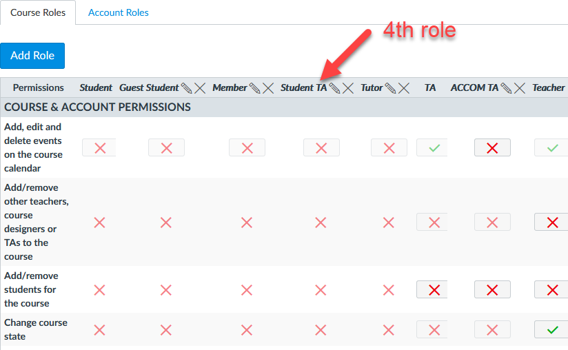Toggle calendar events permission for TA
This screenshot has width=568, height=350.
(433, 147)
